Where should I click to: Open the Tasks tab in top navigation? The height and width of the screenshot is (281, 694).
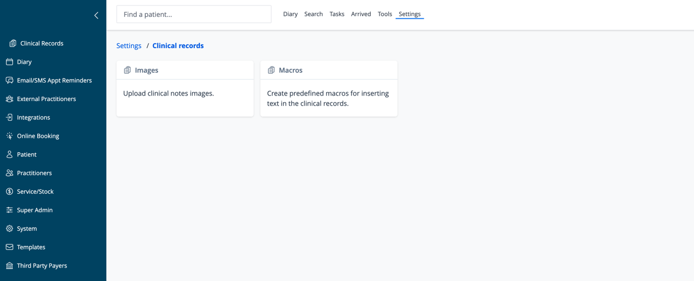pyautogui.click(x=337, y=14)
